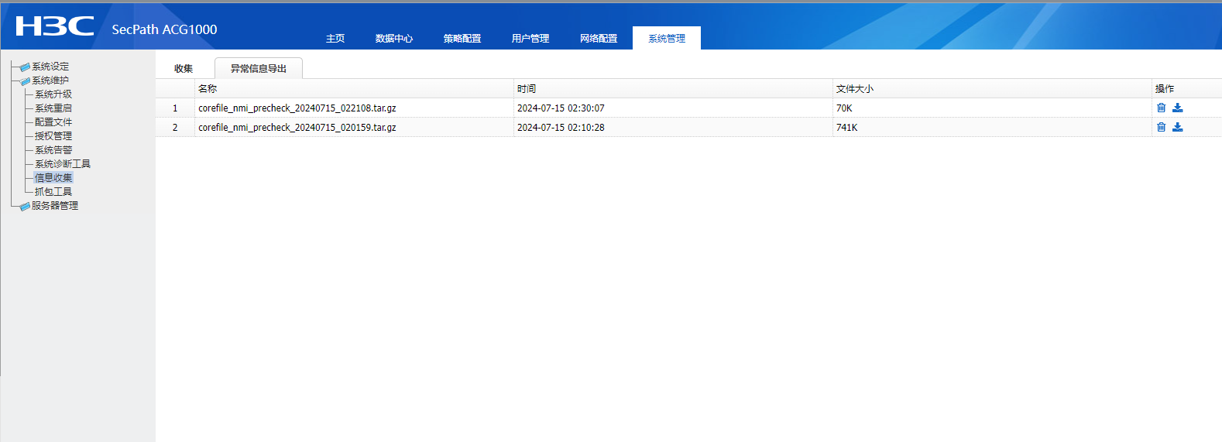Image resolution: width=1222 pixels, height=442 pixels.
Task: Click row number 1 cell
Action: 175,108
